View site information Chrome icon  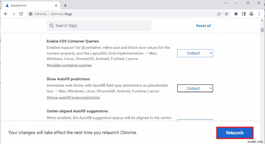[x=31, y=14]
